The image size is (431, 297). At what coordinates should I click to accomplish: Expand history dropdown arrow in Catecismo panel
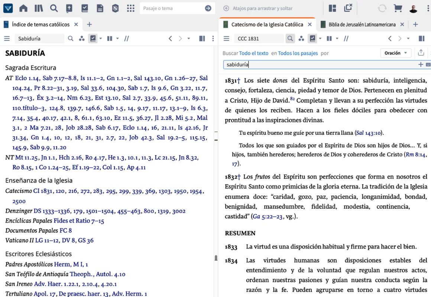(408, 39)
